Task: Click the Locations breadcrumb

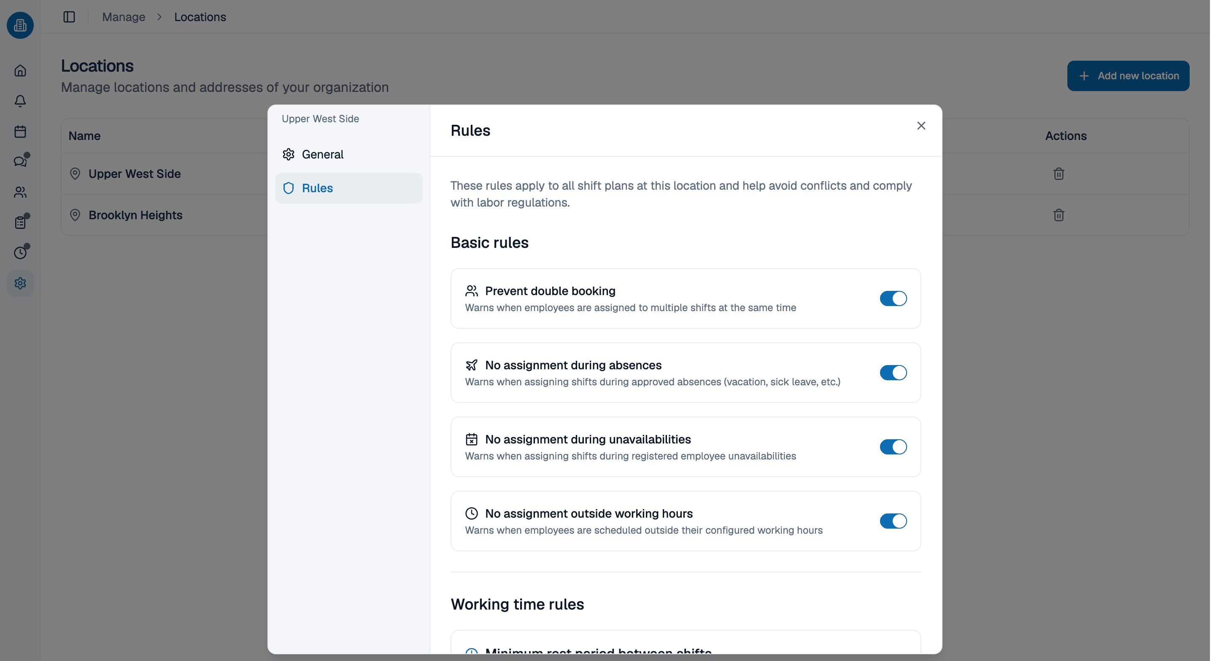Action: point(200,17)
